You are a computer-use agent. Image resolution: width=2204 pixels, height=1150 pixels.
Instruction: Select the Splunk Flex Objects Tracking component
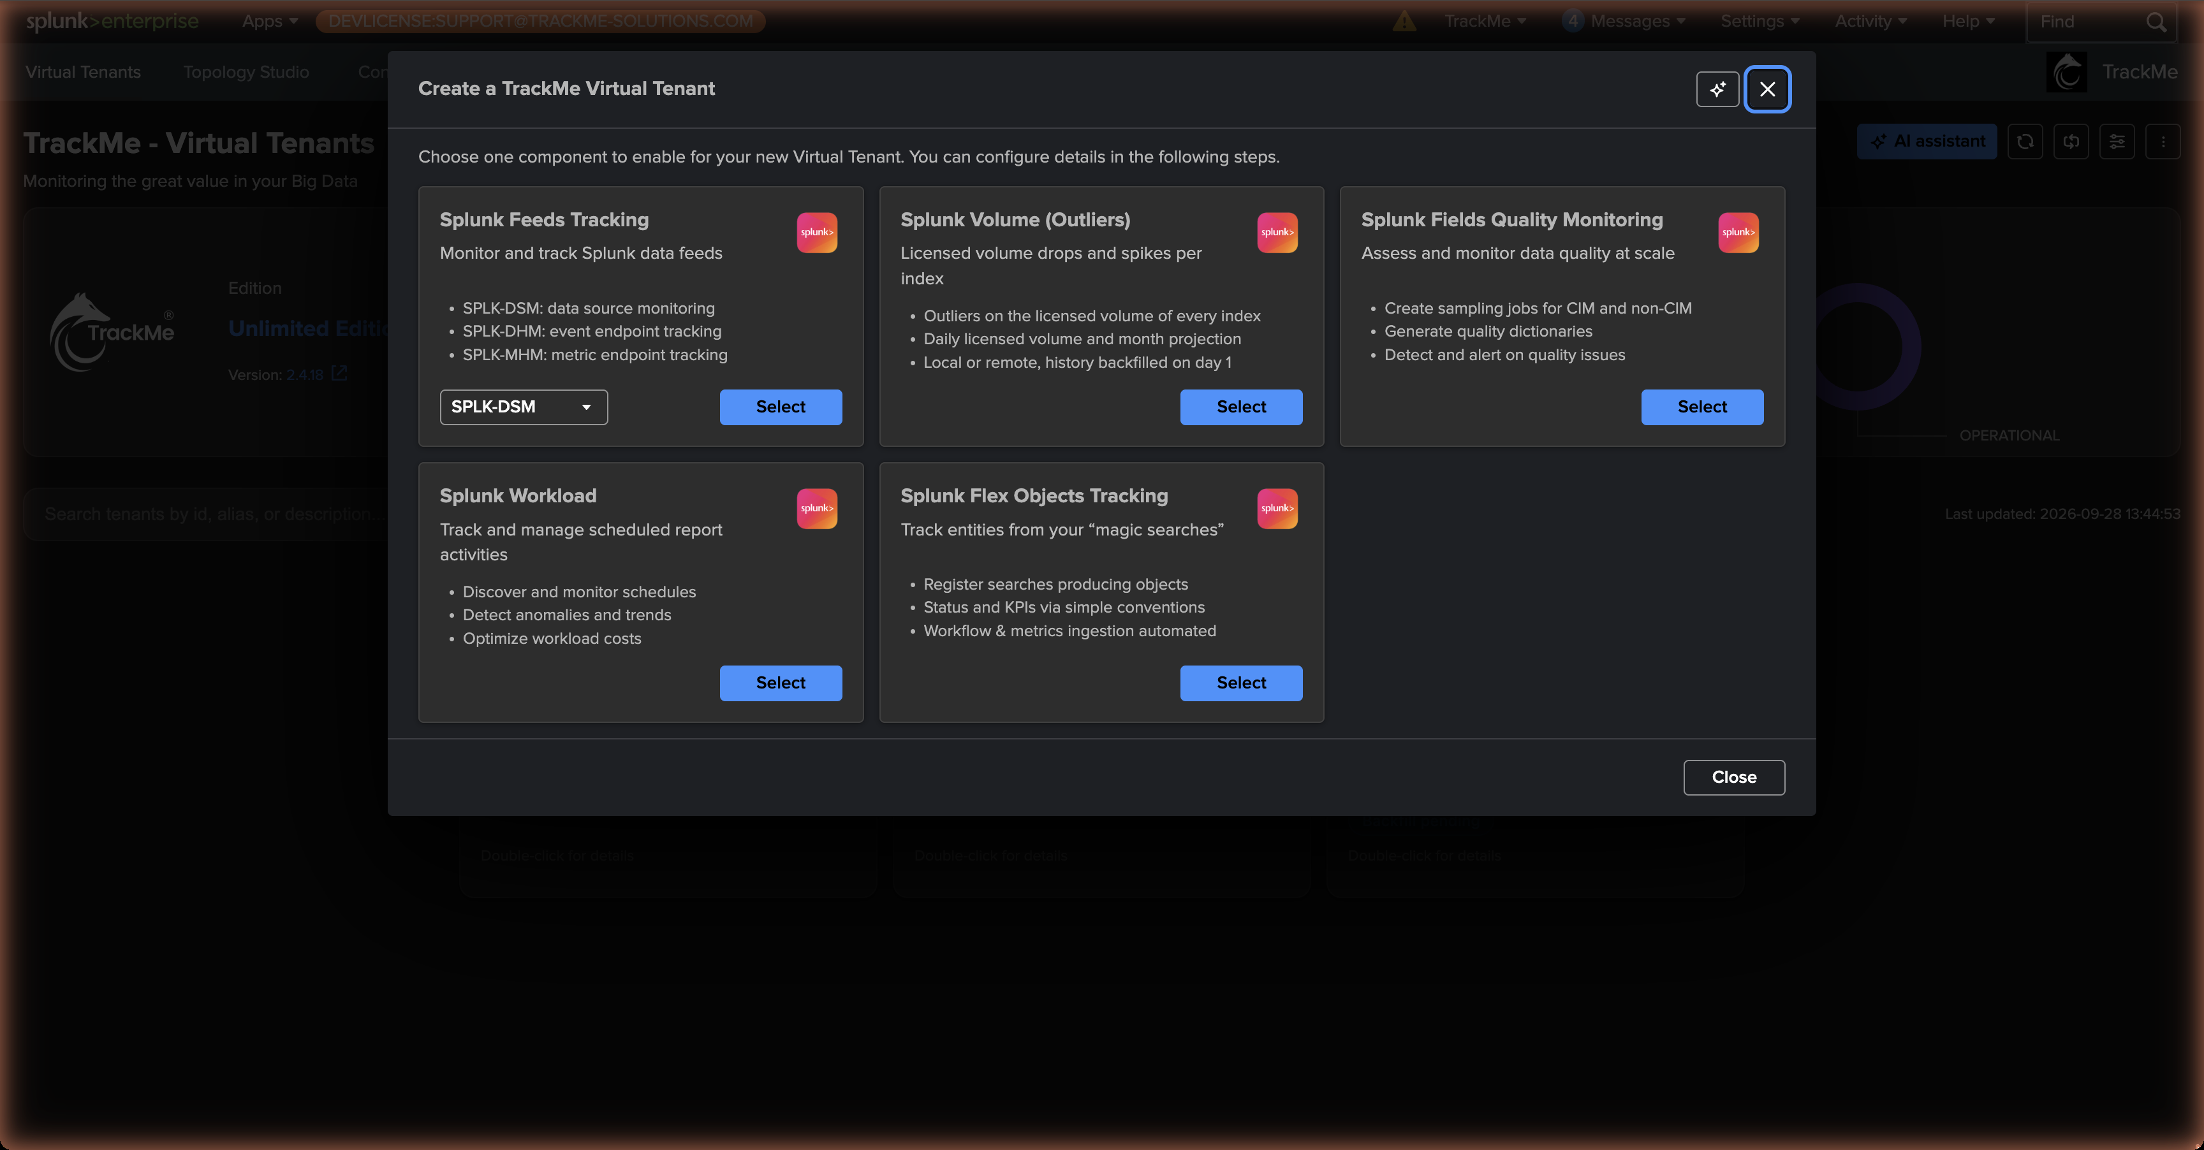click(1240, 683)
